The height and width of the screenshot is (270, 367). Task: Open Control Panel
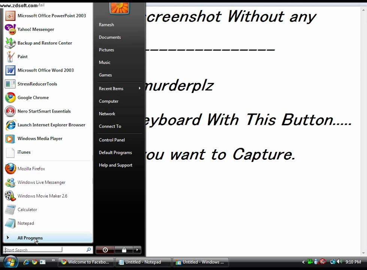[112, 140]
